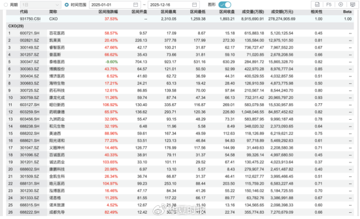Export table to XLS file icon
Image resolution: width=360 pixels, height=219 pixels.
(317, 4)
